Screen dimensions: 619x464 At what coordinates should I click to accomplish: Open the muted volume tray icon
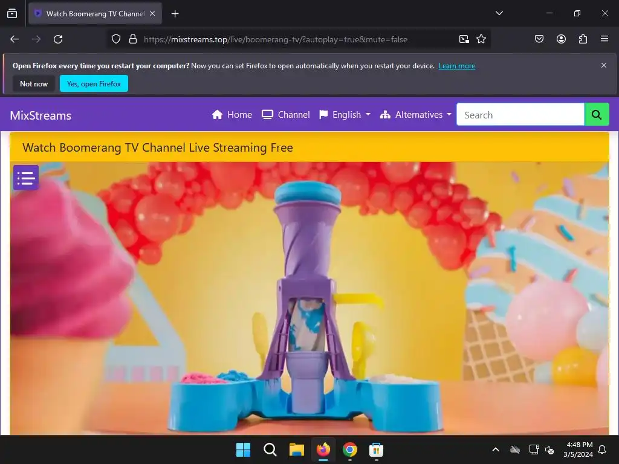549,449
